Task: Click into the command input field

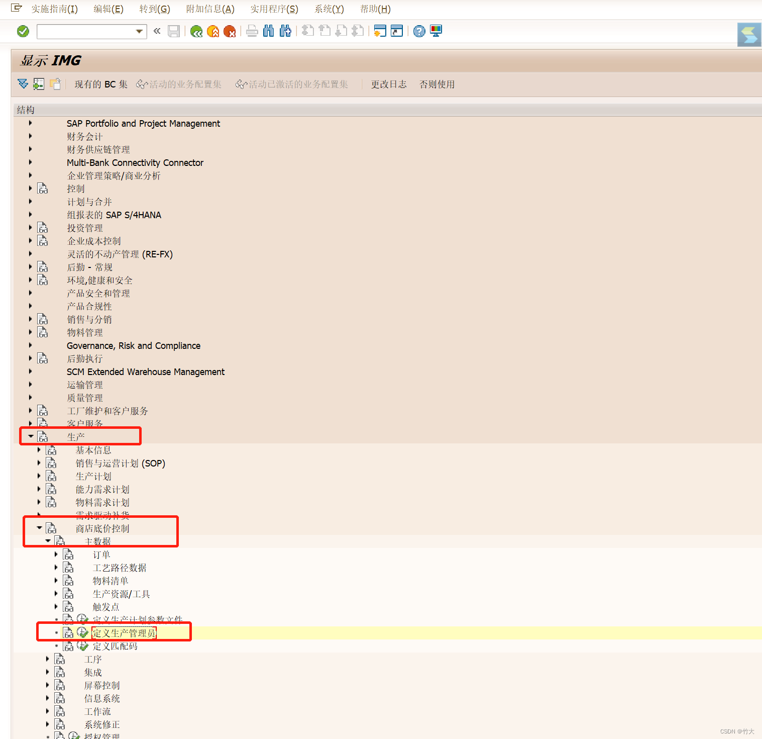Action: pos(86,32)
